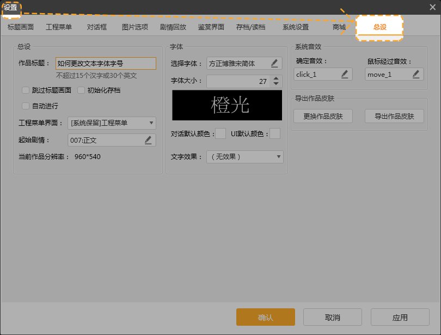Switch to the 对话框 tab

(x=97, y=27)
